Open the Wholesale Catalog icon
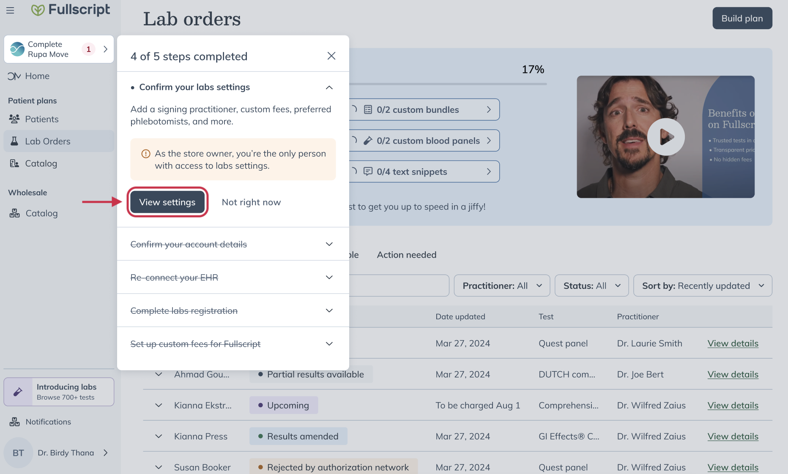Viewport: 788px width, 474px height. [14, 213]
